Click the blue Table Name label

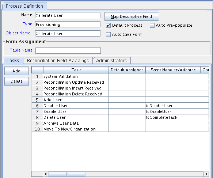[21, 50]
